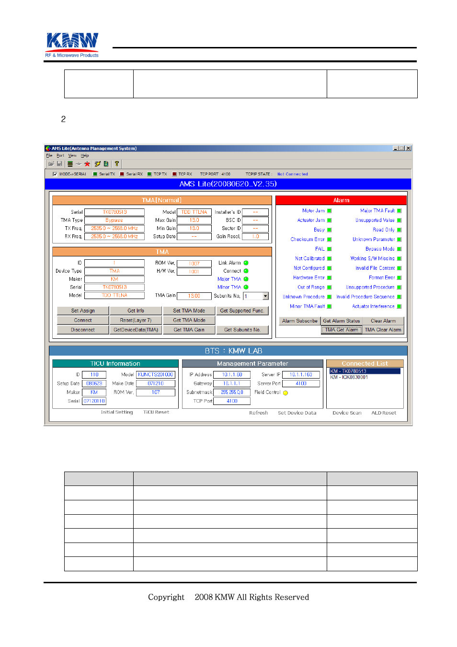Click the TMA Get Alarm button
Viewport: 457px width, 647px height.
342,330
